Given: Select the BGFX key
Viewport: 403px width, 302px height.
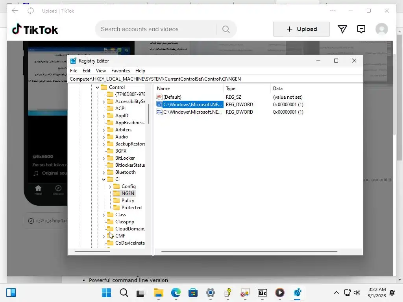Looking at the screenshot, I should coord(120,151).
